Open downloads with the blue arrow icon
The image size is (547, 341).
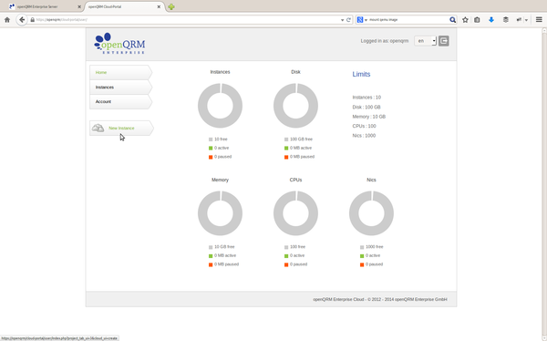[491, 20]
